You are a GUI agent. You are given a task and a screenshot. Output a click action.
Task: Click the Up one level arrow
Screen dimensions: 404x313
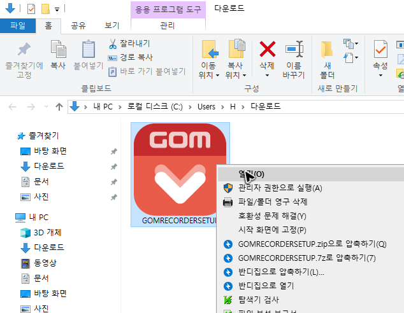pyautogui.click(x=59, y=107)
